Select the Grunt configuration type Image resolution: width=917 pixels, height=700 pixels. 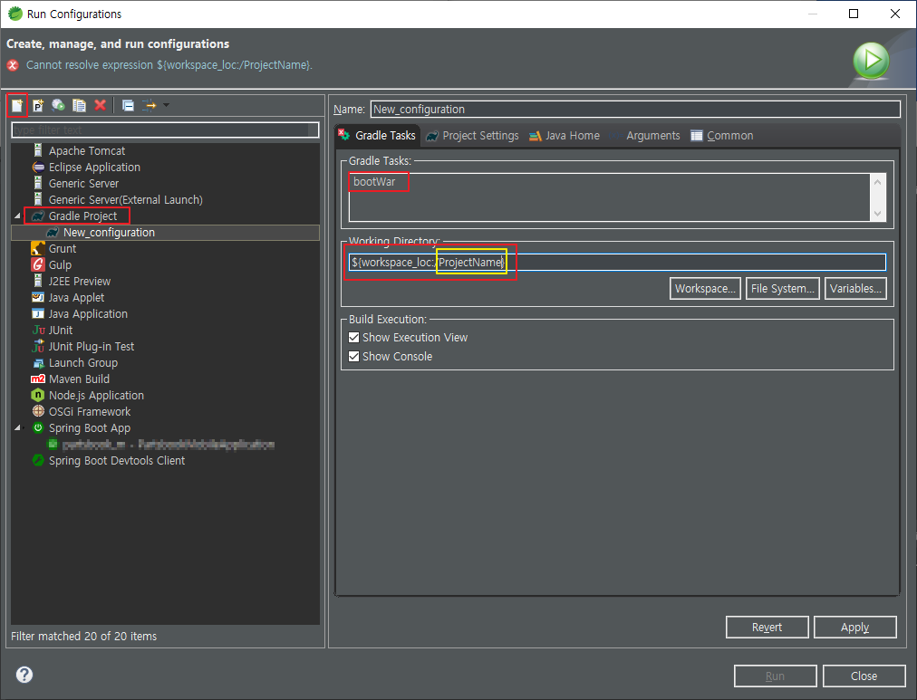tap(62, 249)
